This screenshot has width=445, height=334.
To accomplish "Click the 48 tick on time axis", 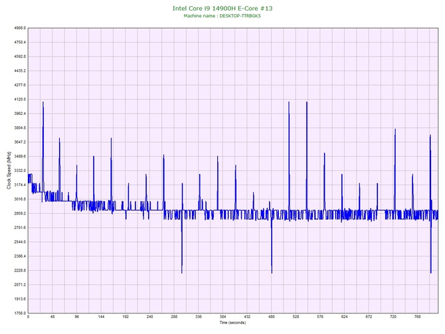I will [x=52, y=317].
